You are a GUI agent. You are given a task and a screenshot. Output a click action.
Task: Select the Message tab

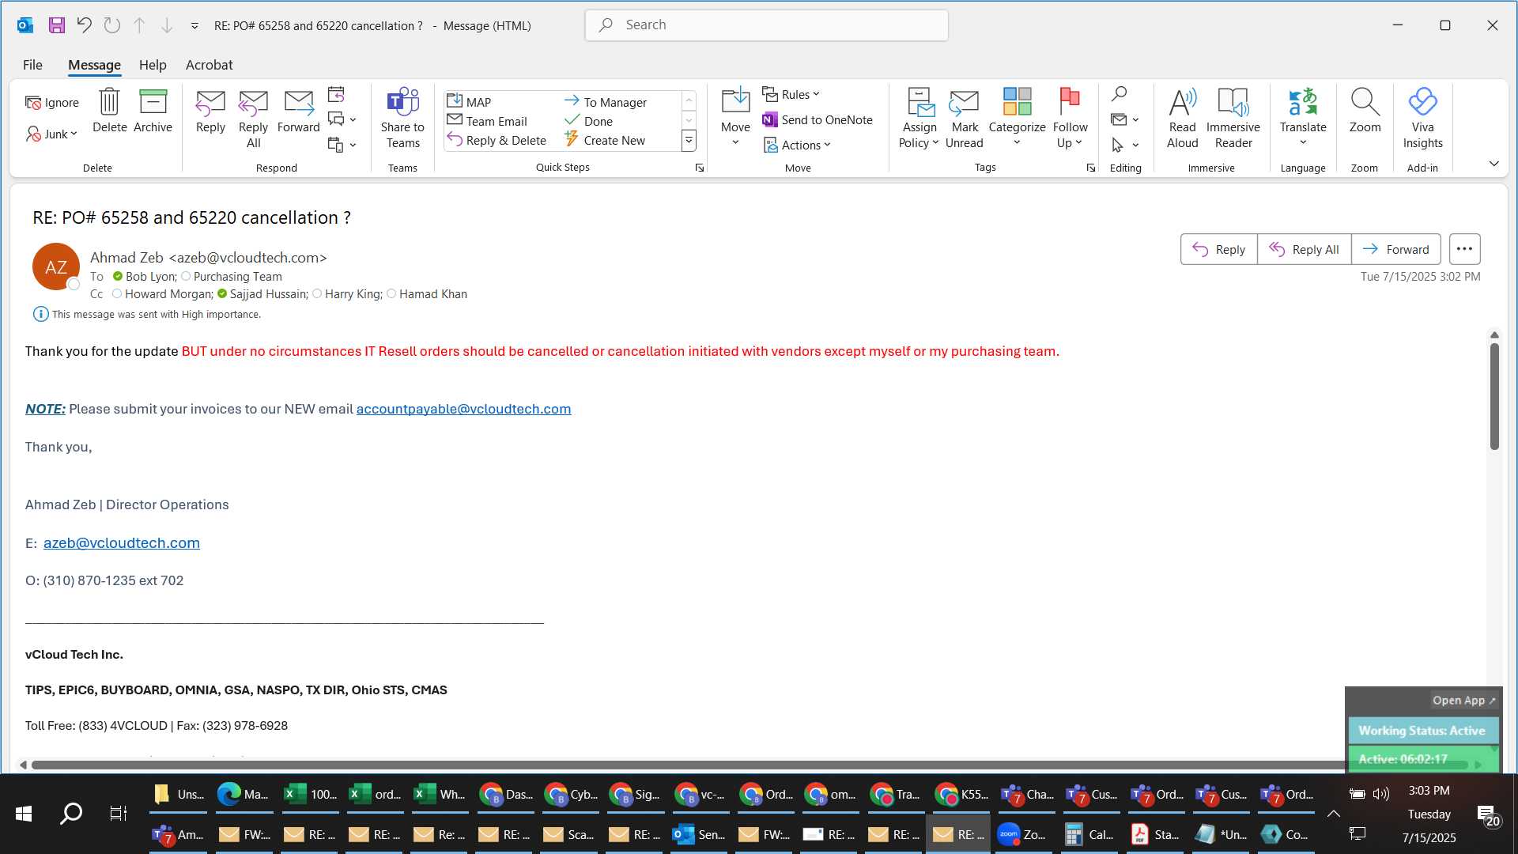[94, 65]
